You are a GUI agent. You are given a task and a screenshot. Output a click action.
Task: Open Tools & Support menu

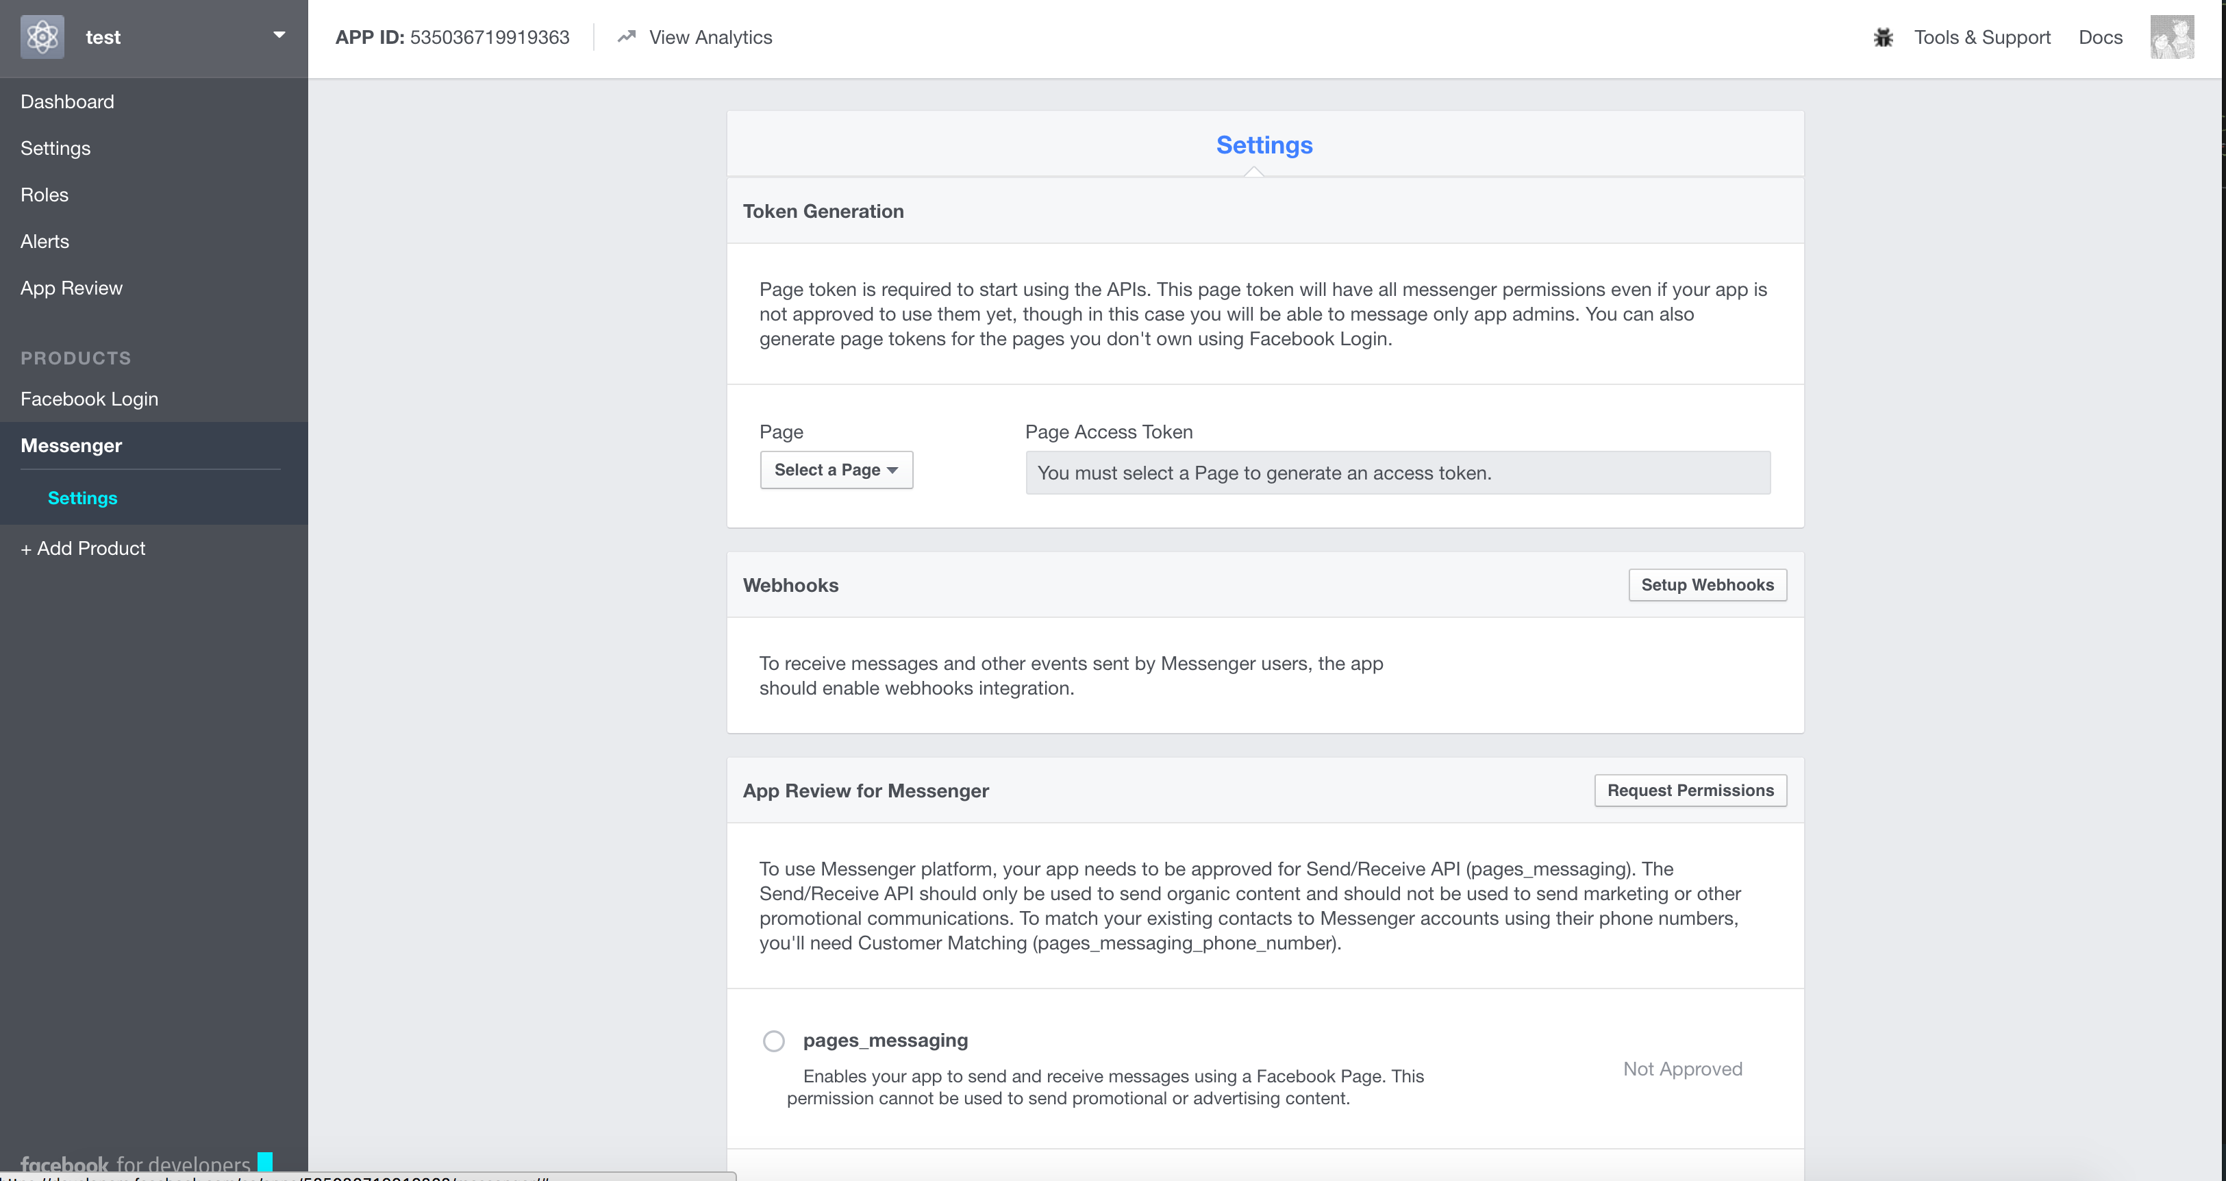pos(1981,37)
